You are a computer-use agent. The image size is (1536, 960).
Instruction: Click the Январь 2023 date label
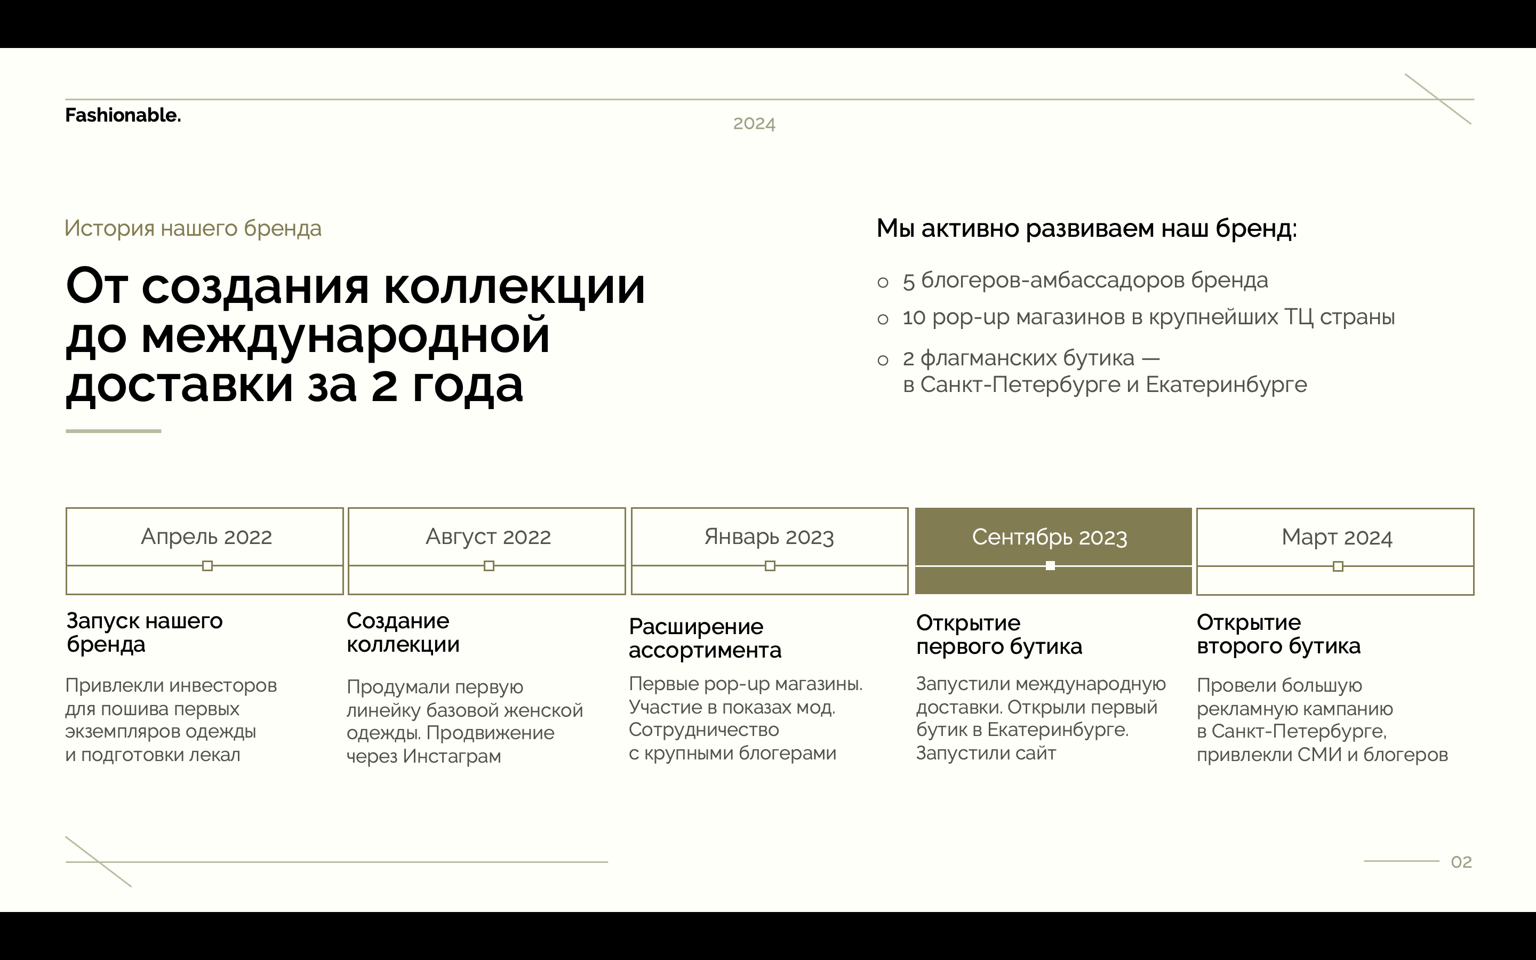(x=769, y=537)
